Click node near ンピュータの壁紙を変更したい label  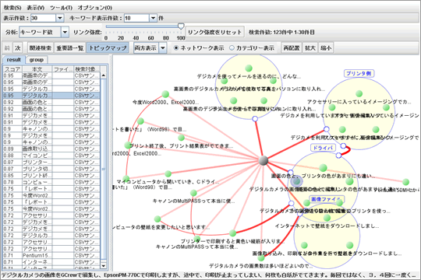(157, 219)
